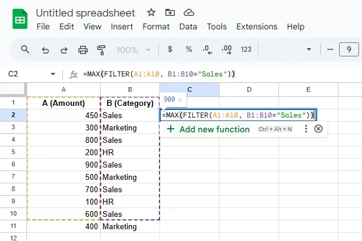The width and height of the screenshot is (362, 241).
Task: Open font family dropdown arrow
Action: pos(309,49)
